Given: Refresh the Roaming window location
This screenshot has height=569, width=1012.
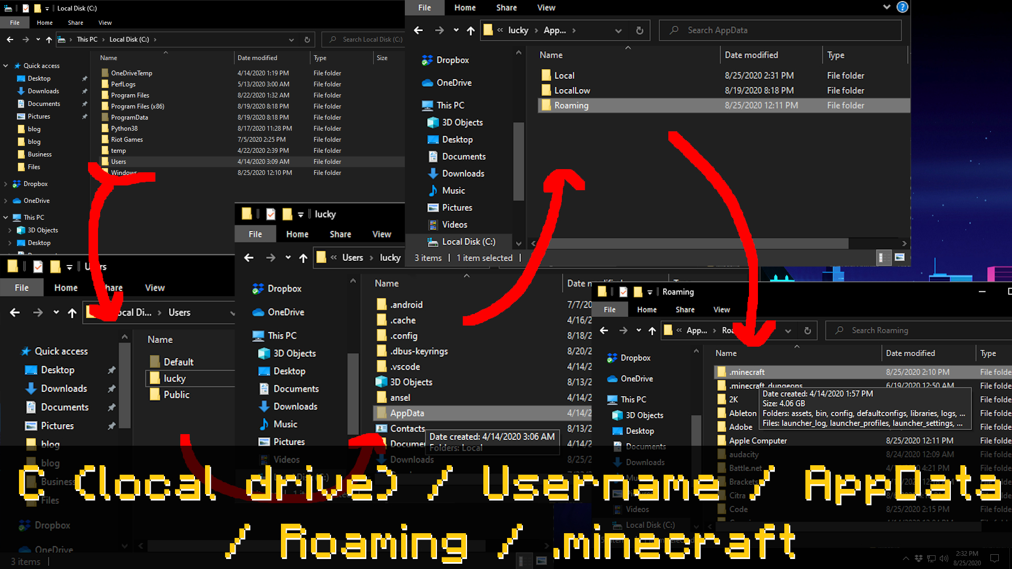Looking at the screenshot, I should (x=807, y=330).
